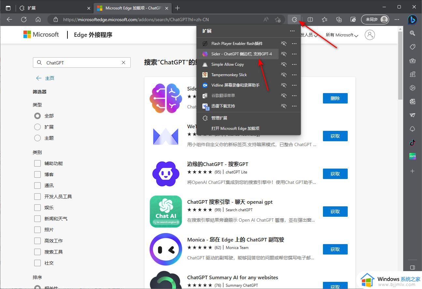Check the 娱乐 category checkbox

pyautogui.click(x=37, y=208)
